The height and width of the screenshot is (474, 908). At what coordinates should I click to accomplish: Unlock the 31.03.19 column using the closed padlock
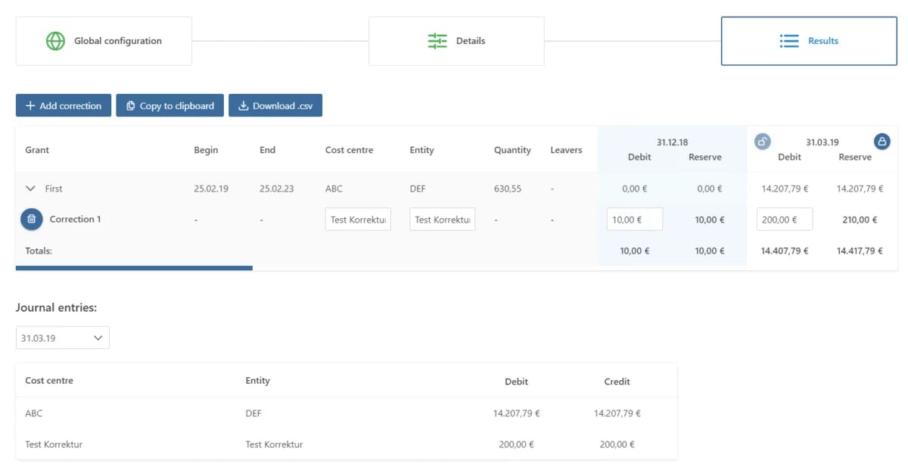883,141
